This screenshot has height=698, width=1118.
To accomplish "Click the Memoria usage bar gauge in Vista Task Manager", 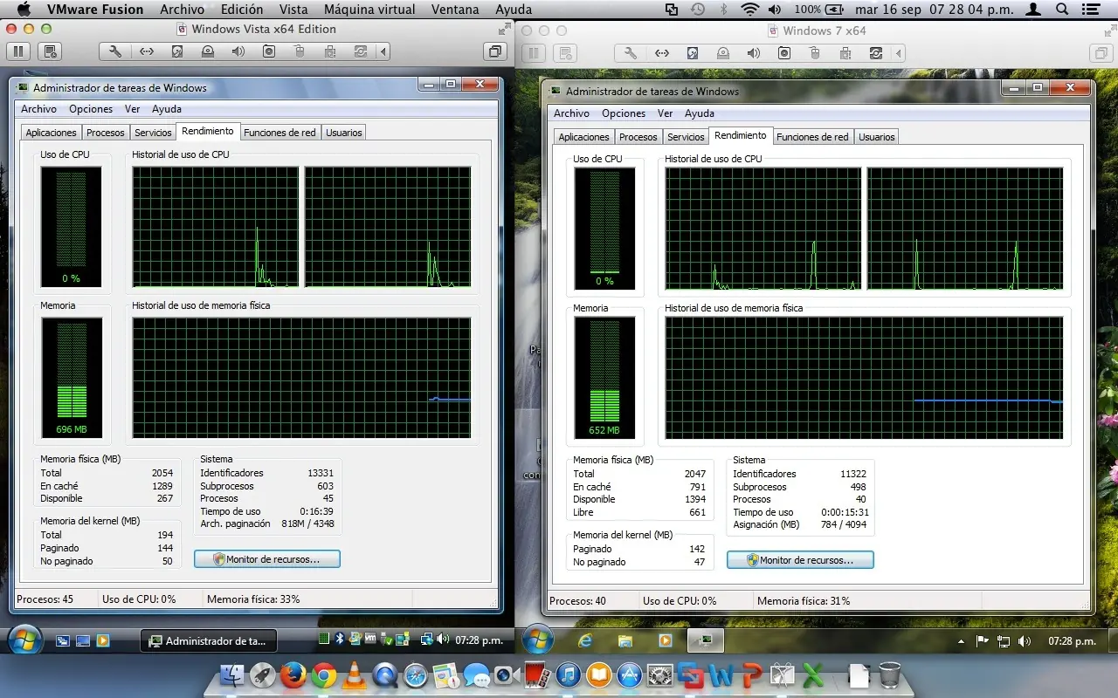I will click(72, 379).
